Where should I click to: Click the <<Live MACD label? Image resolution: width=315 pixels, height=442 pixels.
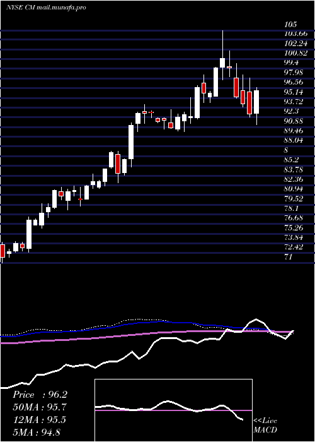265,426
